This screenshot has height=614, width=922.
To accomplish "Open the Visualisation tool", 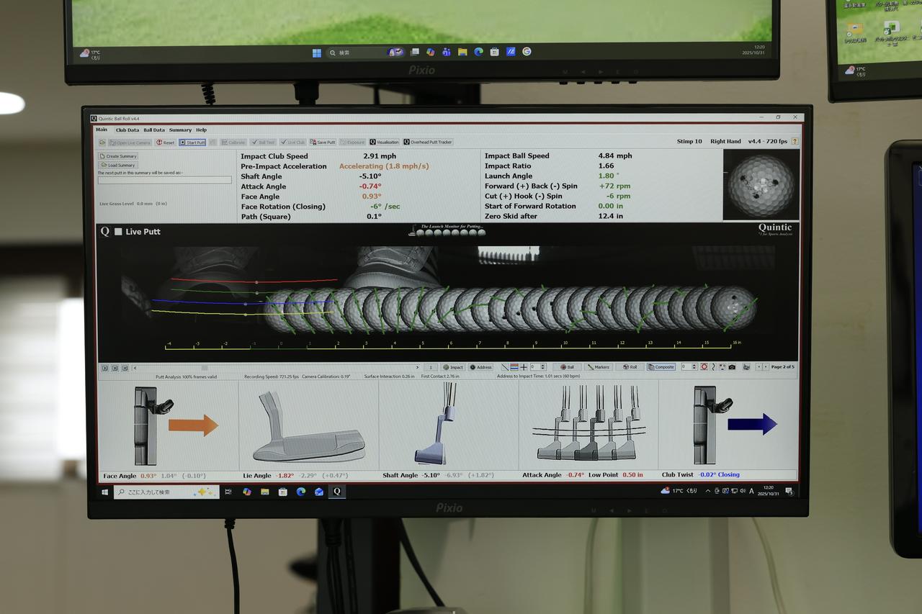I will (384, 143).
